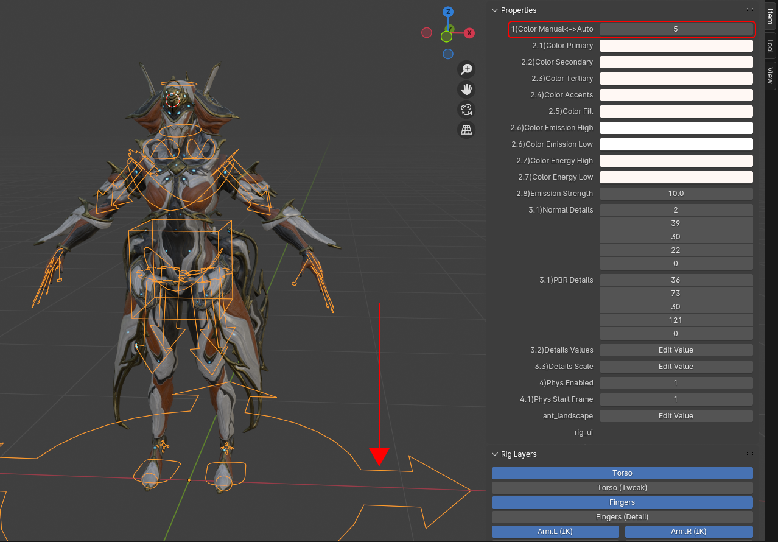Open the Color Fill swatch
Image resolution: width=778 pixels, height=542 pixels.
[x=676, y=111]
